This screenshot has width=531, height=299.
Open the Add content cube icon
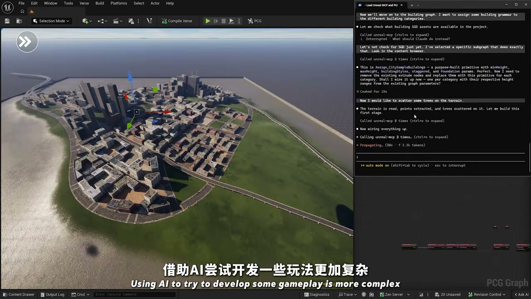click(x=86, y=21)
